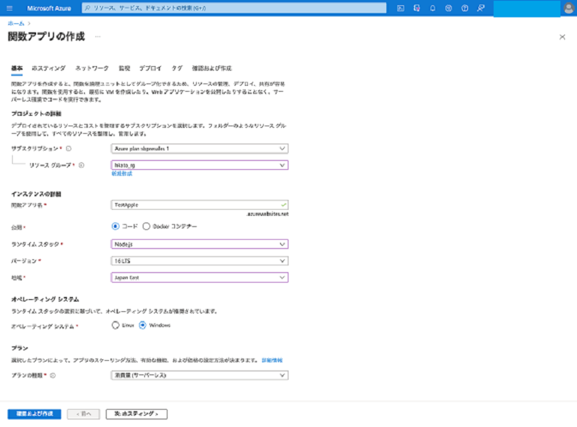Switch to the タグ tab

(x=177, y=68)
